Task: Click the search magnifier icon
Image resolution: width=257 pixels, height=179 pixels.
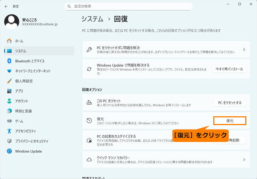Action: [69, 6]
